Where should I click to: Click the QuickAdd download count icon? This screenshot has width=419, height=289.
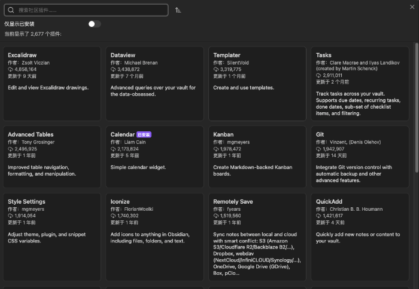coord(318,216)
